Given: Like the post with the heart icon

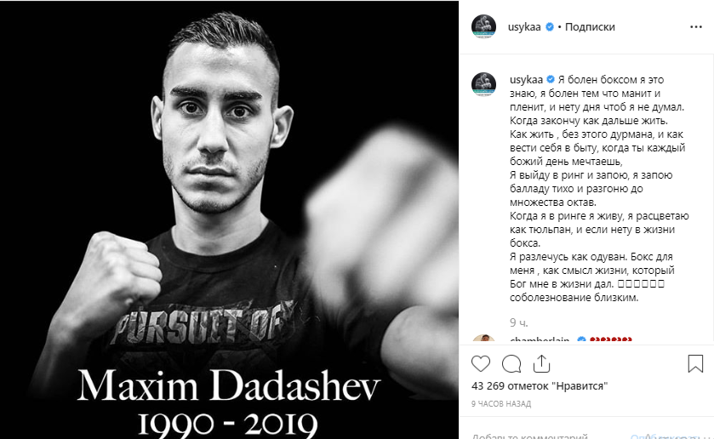Looking at the screenshot, I should point(481,364).
